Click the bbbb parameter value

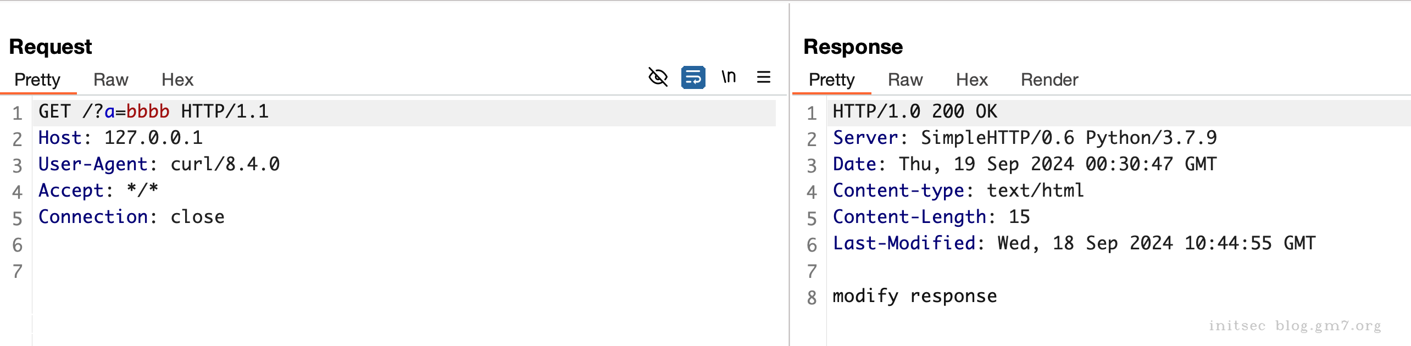click(x=148, y=111)
